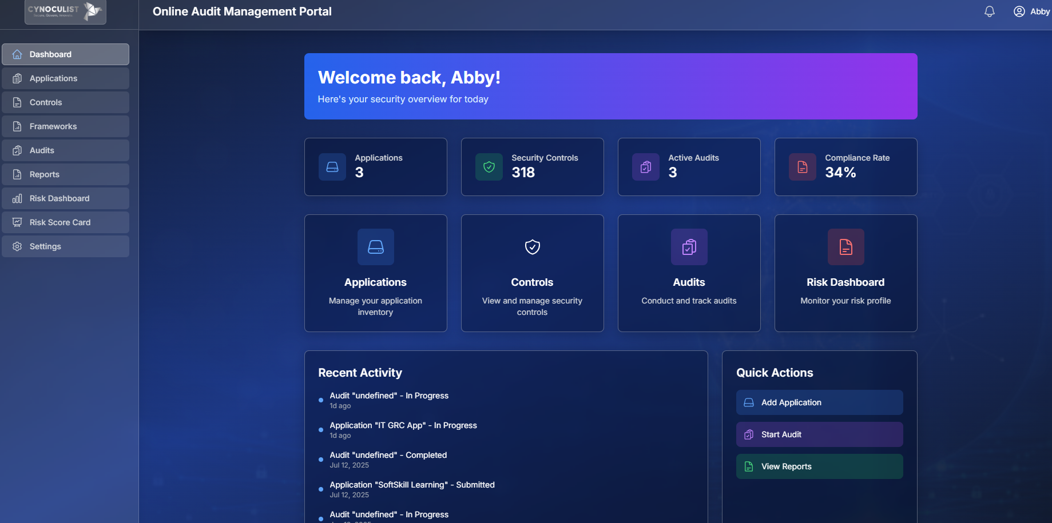Select the Dashboard icon in the sidebar
Screen dimensions: 1052x523
click(x=17, y=54)
